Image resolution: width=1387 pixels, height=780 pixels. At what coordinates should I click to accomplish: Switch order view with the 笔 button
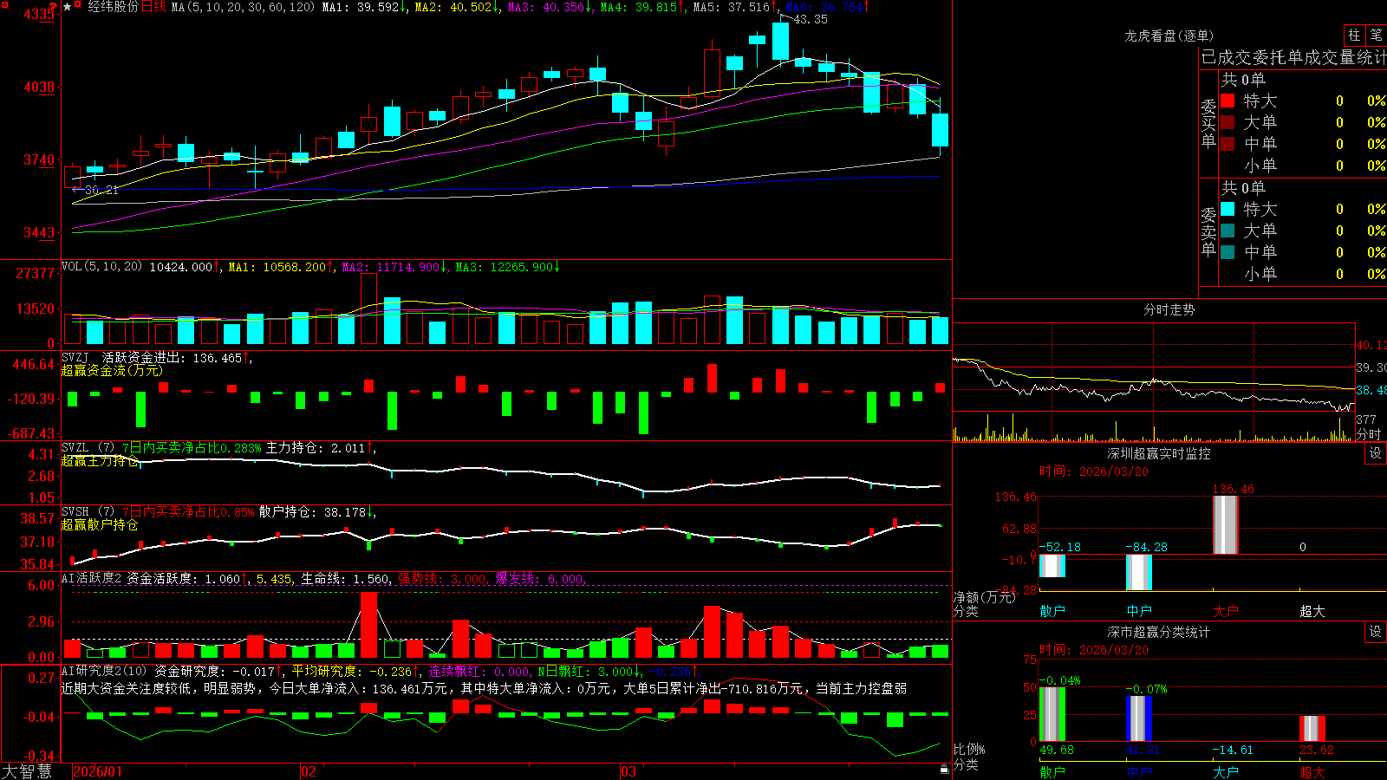click(1377, 35)
